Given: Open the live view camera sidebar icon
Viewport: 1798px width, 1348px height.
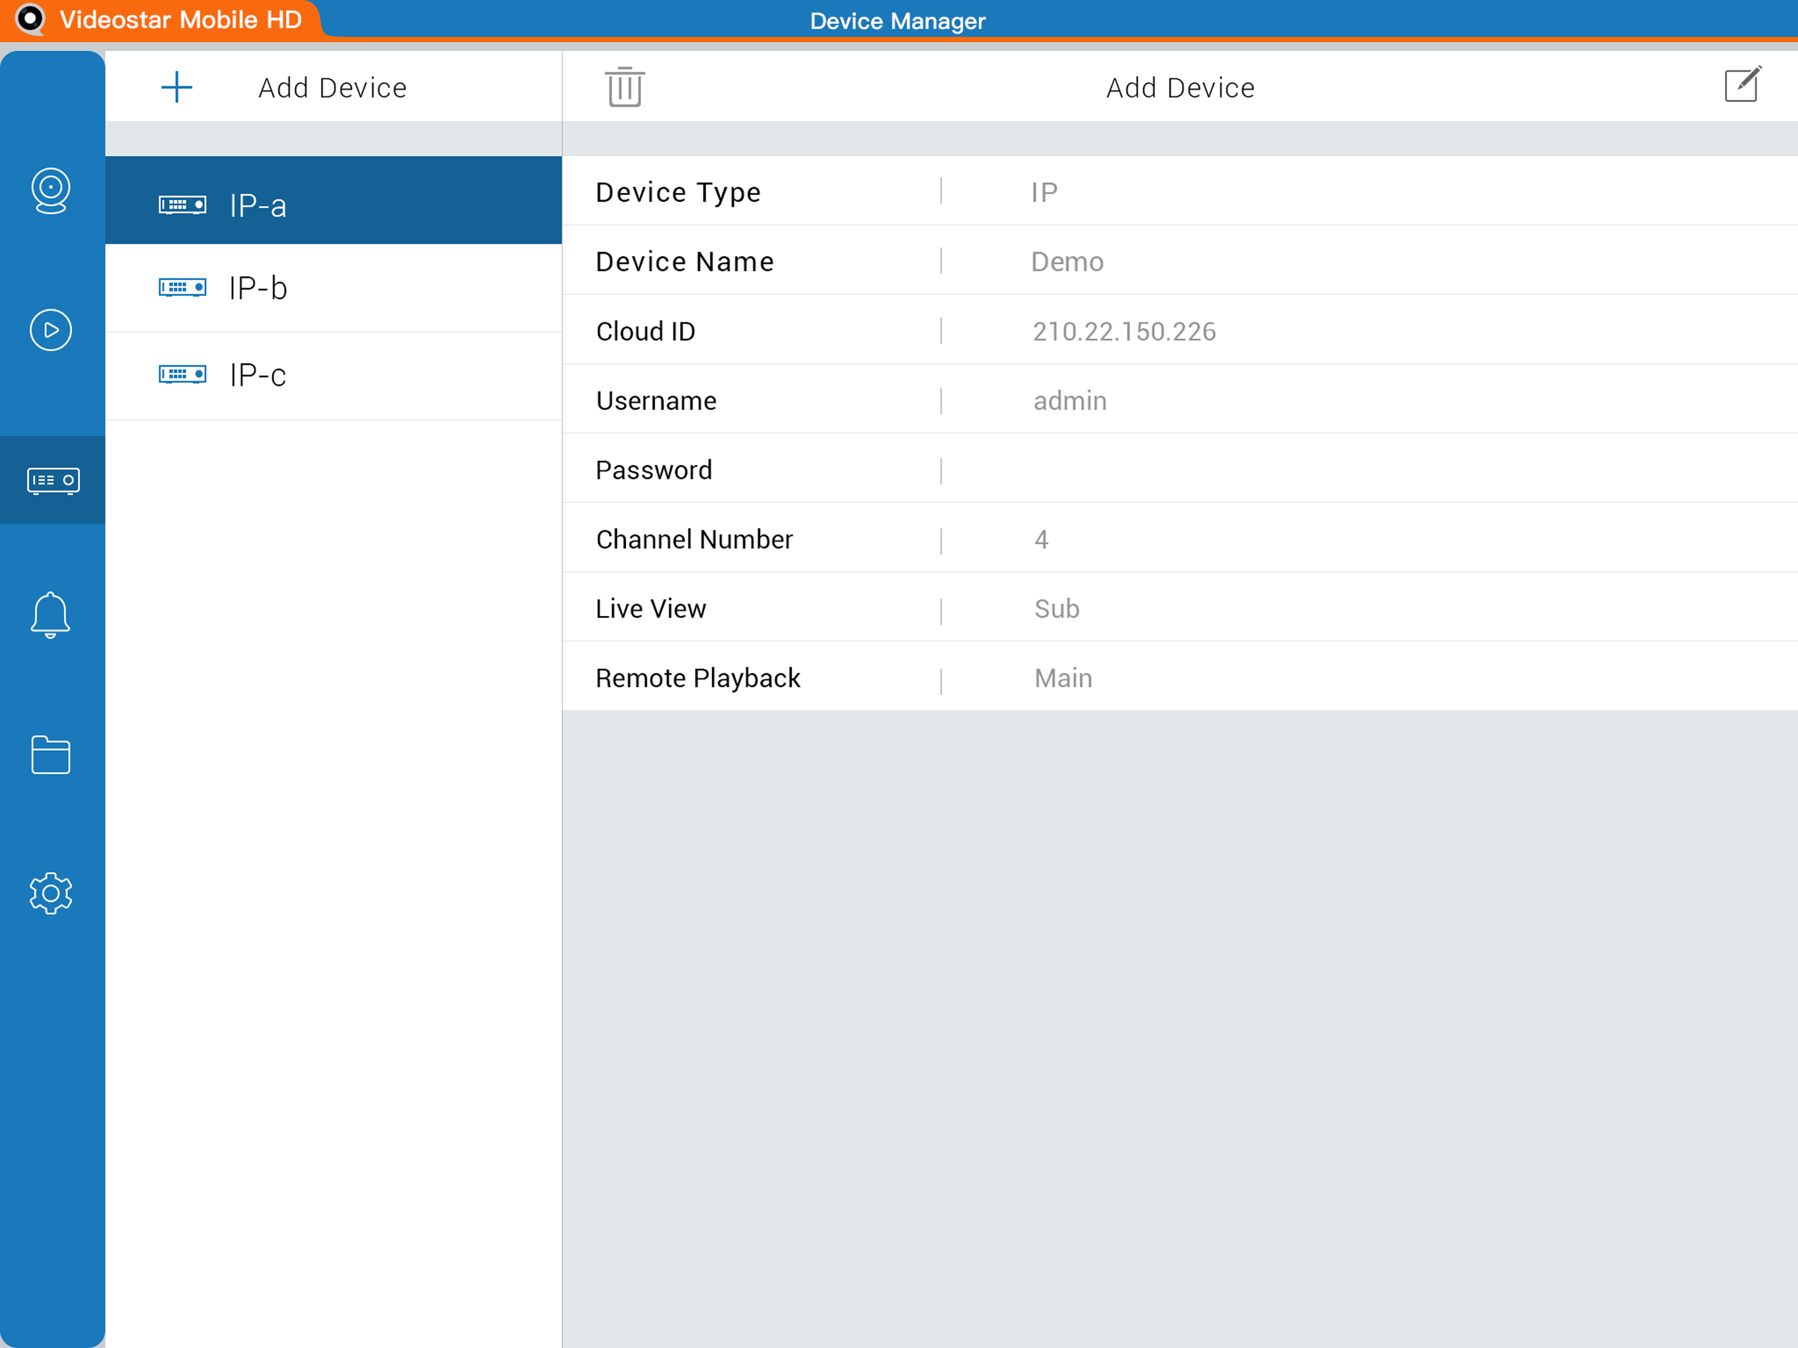Looking at the screenshot, I should (x=51, y=190).
